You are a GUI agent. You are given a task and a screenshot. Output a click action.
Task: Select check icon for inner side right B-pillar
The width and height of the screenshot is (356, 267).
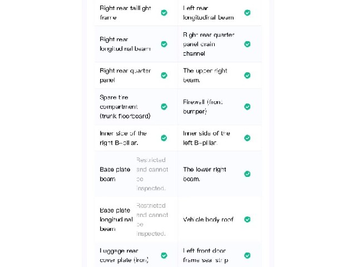[164, 138]
